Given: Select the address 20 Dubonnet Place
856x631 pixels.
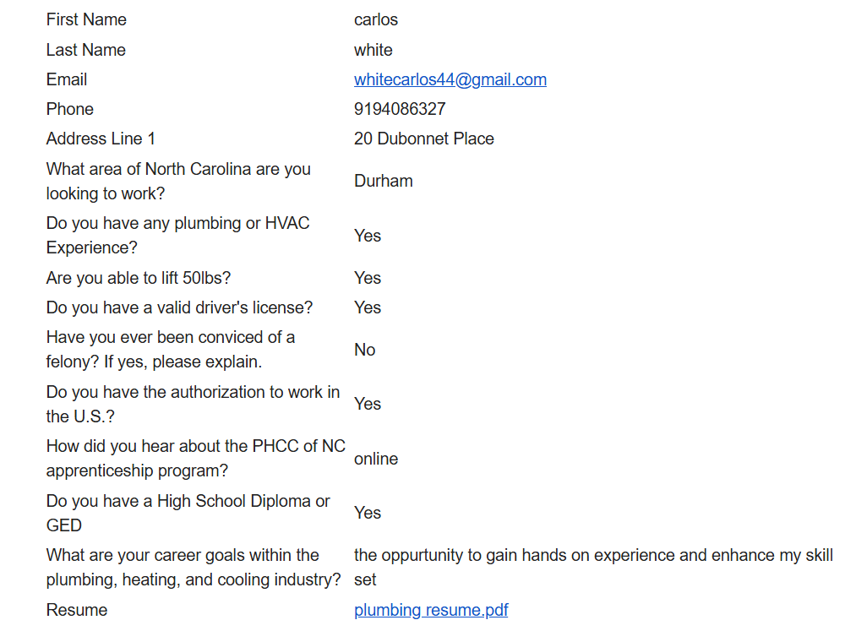Looking at the screenshot, I should (423, 139).
